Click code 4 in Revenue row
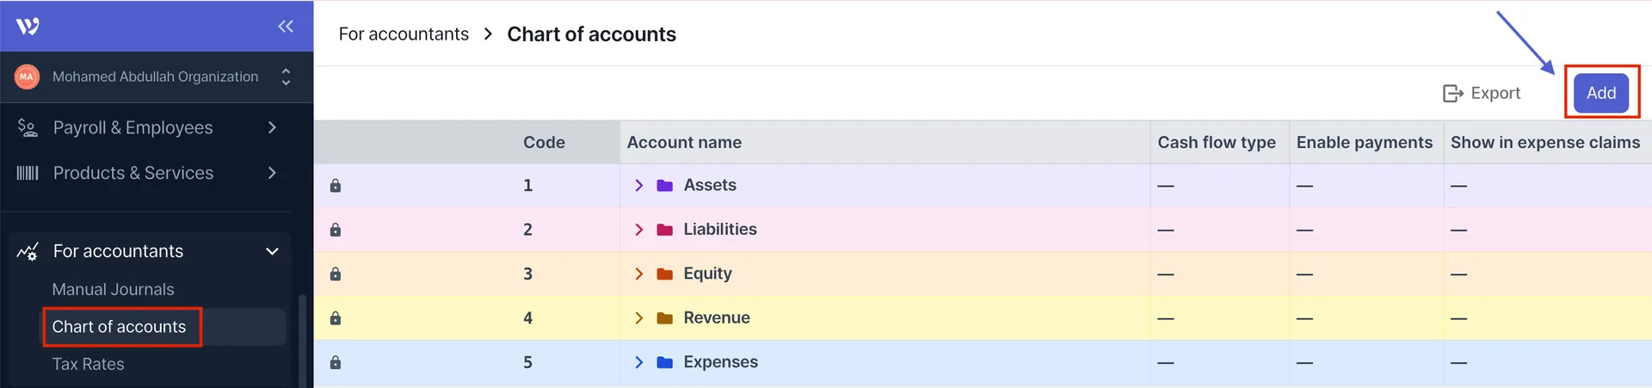Screen dimensions: 1652x388 tap(527, 318)
